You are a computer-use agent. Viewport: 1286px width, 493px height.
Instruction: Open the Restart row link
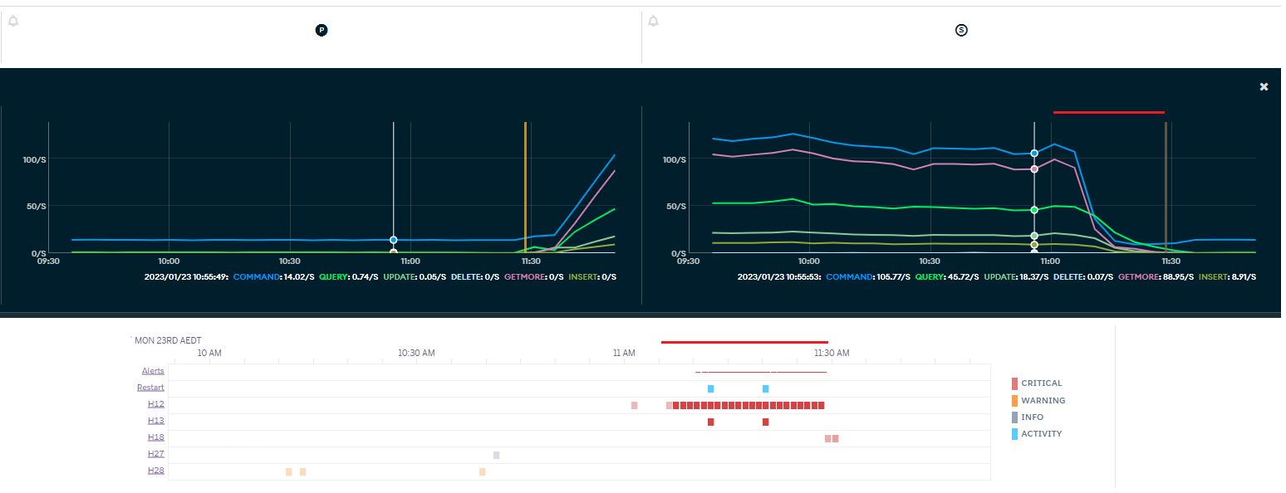(150, 388)
